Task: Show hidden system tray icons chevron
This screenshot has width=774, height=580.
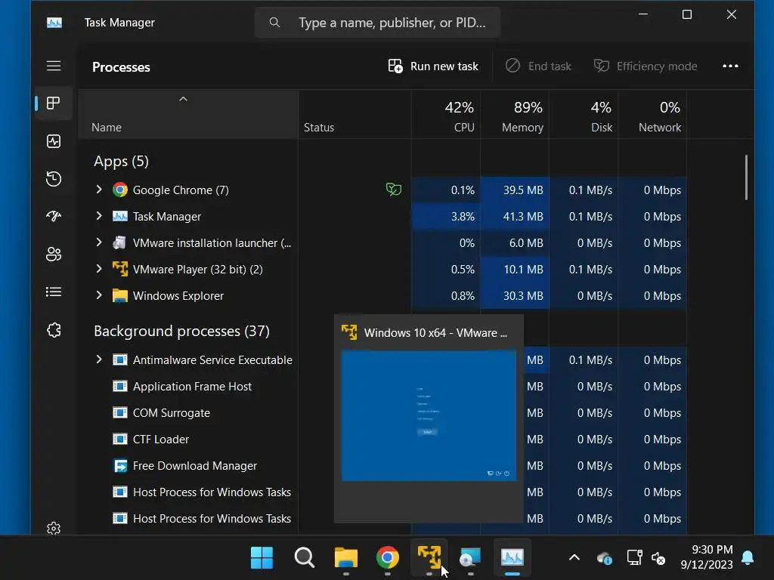Action: coord(574,557)
